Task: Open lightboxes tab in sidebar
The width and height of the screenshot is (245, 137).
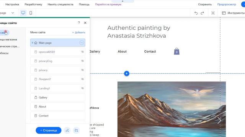Action: point(4,53)
